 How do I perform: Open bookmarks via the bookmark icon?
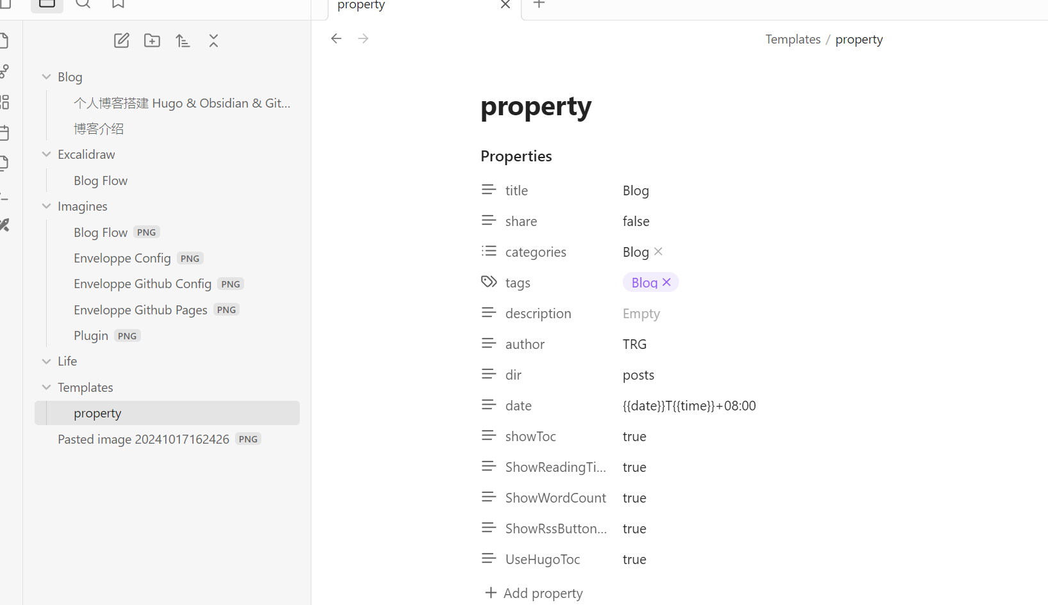pyautogui.click(x=118, y=4)
